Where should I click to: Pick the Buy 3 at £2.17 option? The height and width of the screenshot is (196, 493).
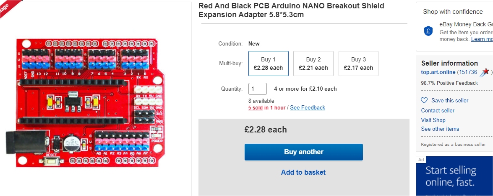point(358,64)
